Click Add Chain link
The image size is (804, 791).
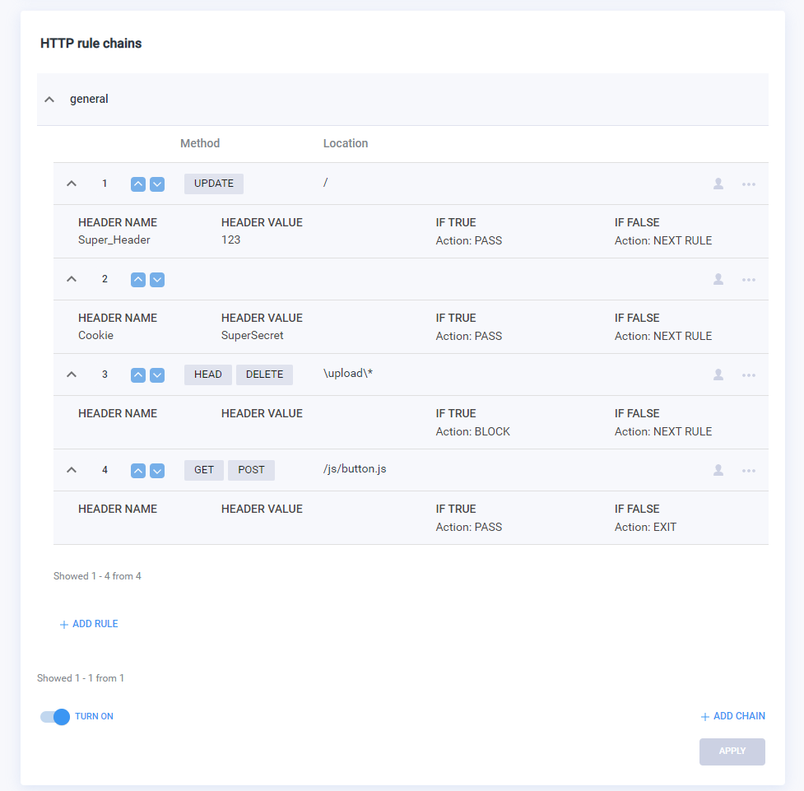point(732,716)
